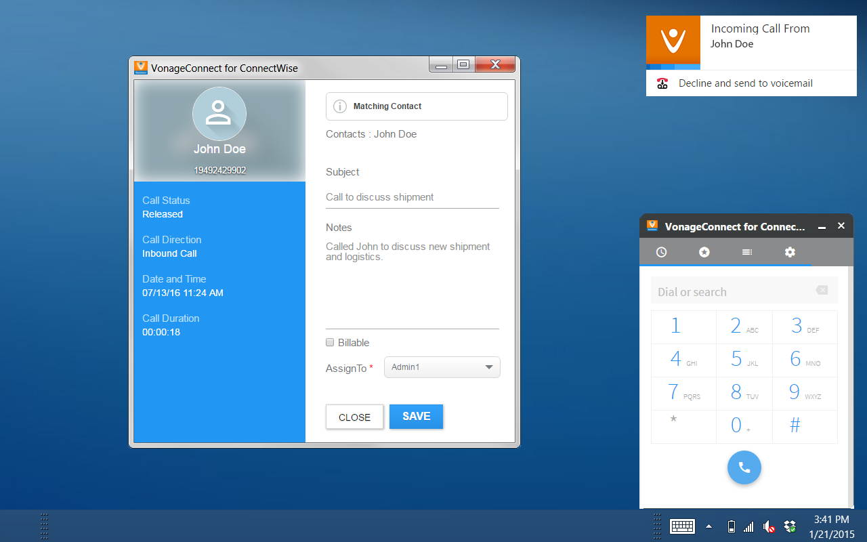Open the on-screen keyboard from taskbar

(682, 526)
